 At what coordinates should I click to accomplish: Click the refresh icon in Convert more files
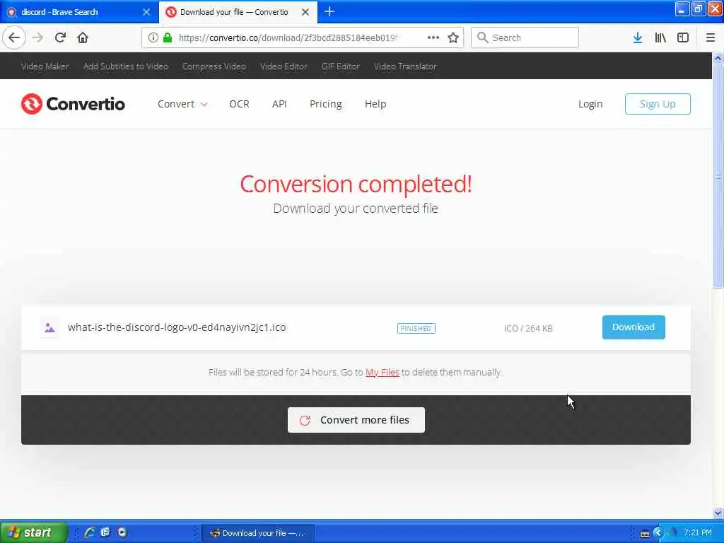pos(305,420)
